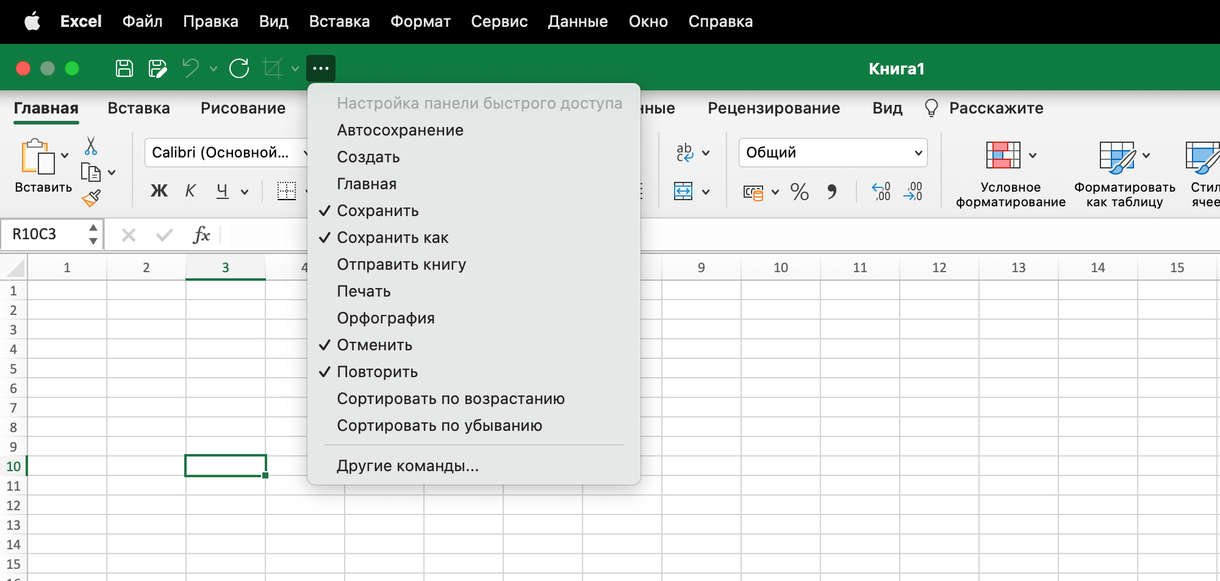Apply percent style format

[x=800, y=192]
